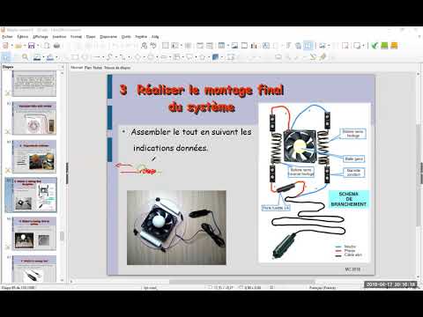423x317 pixels.
Task: Select the arrow Select tool
Action: click(6, 57)
